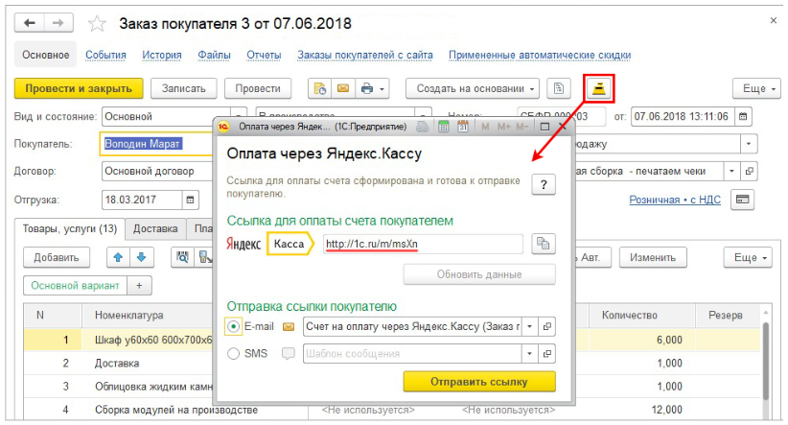The width and height of the screenshot is (788, 425).
Task: Open the История tab
Action: 162,56
